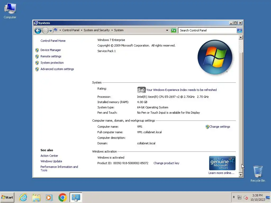Launch Windows Media Player from taskbar
Screen dimensions: 271x203
point(49,197)
